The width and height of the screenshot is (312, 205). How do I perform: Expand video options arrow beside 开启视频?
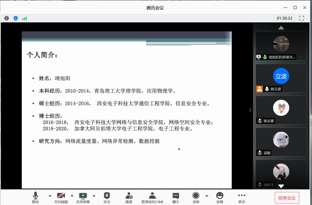(72, 196)
